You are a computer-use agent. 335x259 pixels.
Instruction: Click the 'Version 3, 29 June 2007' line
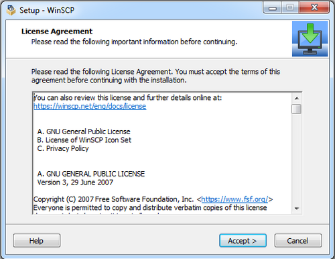75,183
